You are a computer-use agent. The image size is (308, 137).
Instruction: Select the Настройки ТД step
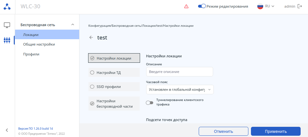(x=114, y=73)
